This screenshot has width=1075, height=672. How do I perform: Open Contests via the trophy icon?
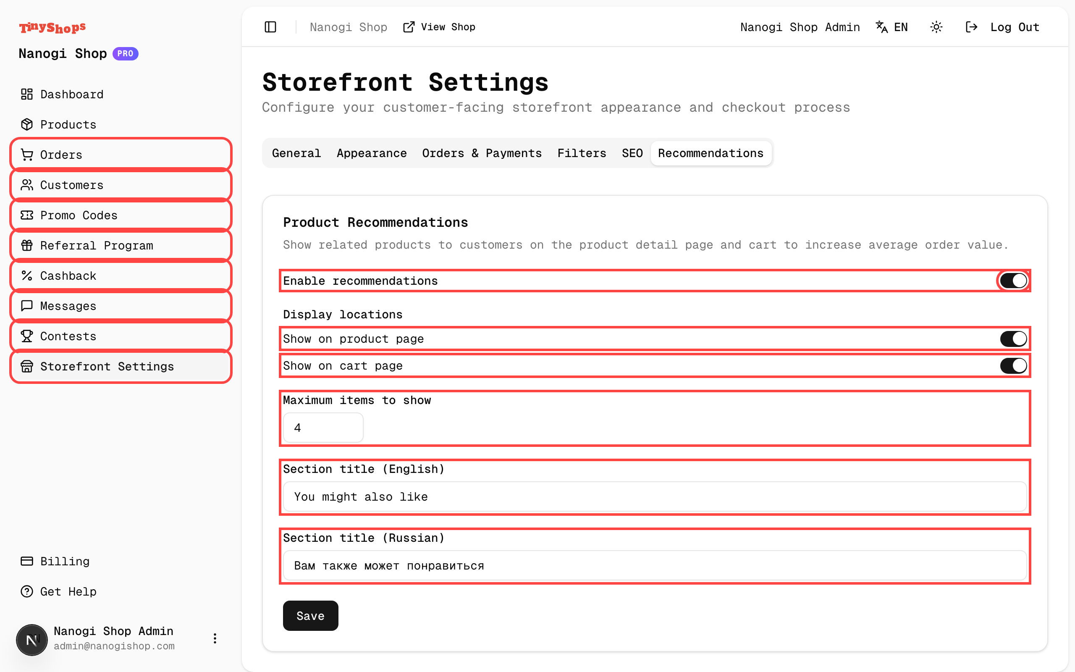pos(27,336)
